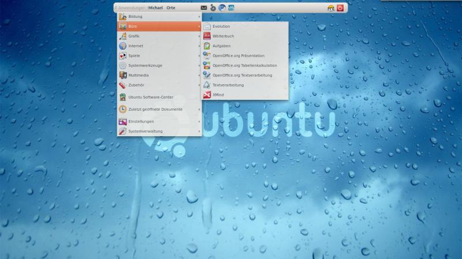The height and width of the screenshot is (259, 462).
Task: Select the highlighted Büro menu entry
Action: coord(159,27)
